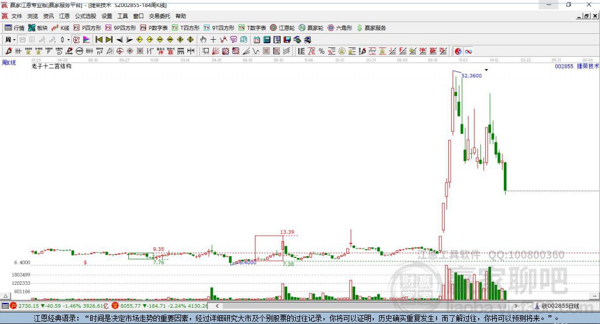Click the stock code 002855
The image size is (600, 324).
pyautogui.click(x=564, y=67)
